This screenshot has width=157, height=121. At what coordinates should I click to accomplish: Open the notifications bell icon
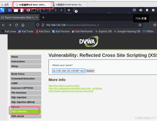(x=147, y=10)
